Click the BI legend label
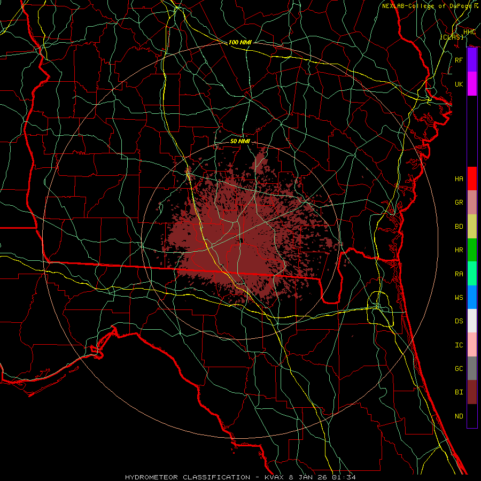The width and height of the screenshot is (481, 481). point(459,392)
